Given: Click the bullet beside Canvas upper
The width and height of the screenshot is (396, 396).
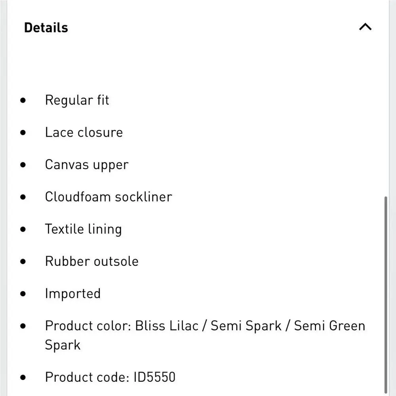Looking at the screenshot, I should [23, 165].
